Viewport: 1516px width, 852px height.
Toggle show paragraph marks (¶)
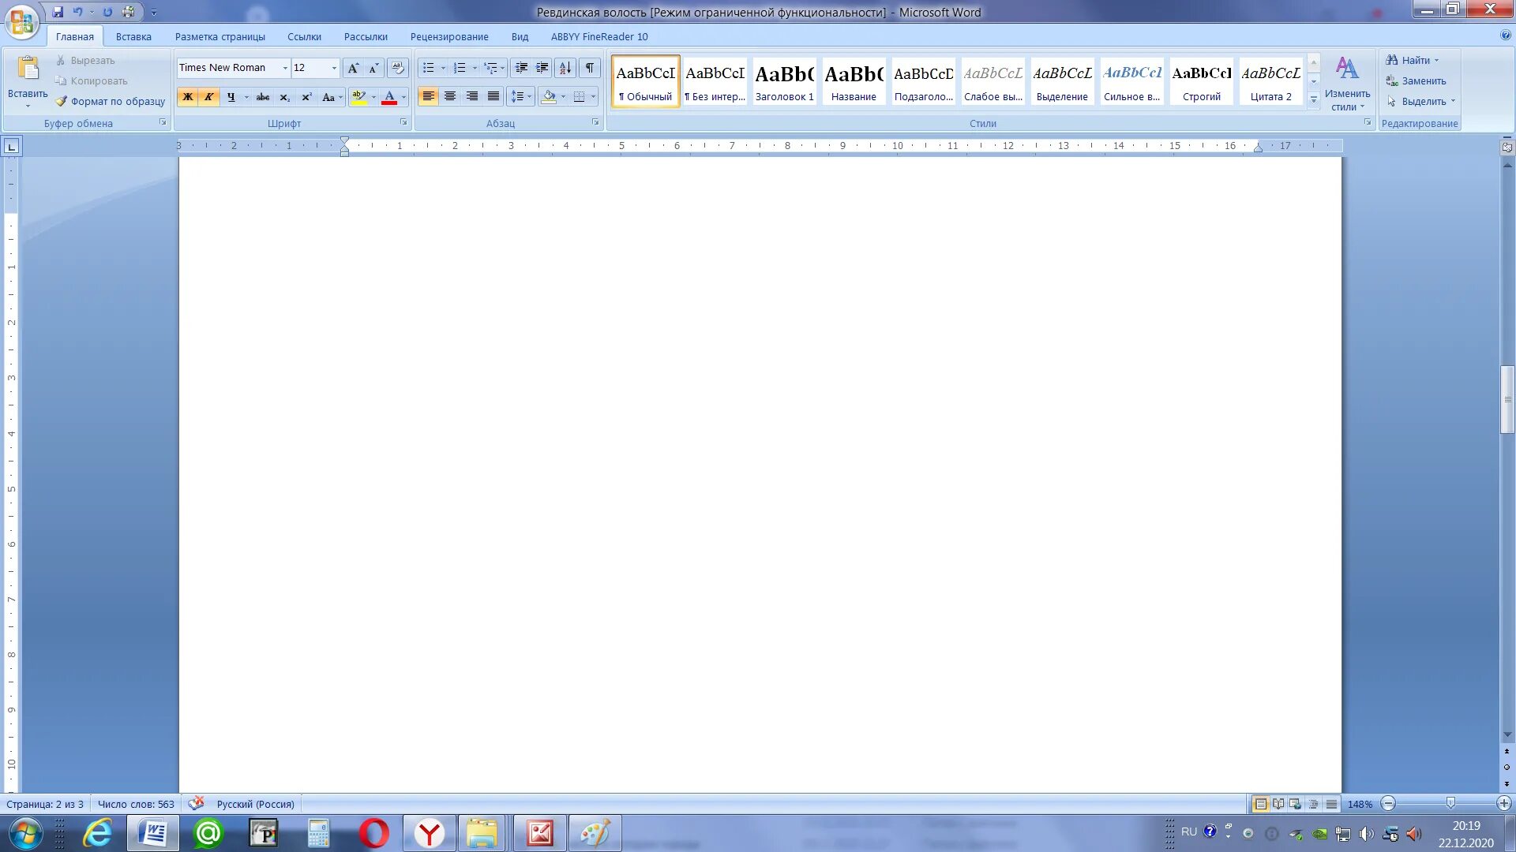590,68
